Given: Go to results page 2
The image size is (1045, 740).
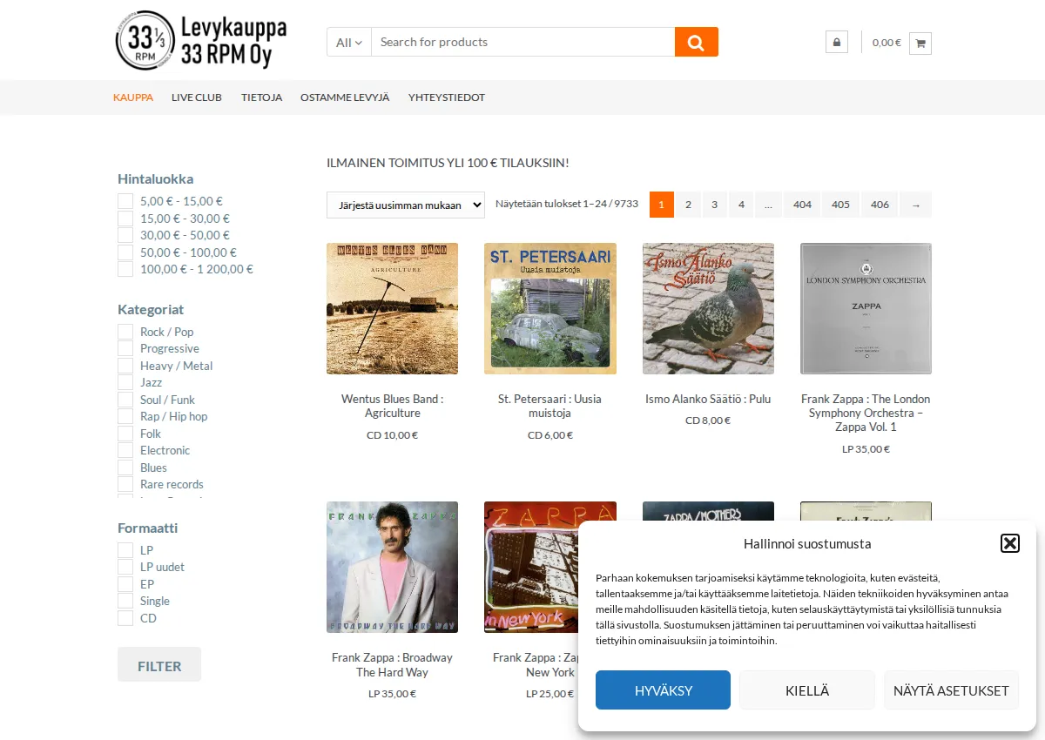Looking at the screenshot, I should [688, 205].
